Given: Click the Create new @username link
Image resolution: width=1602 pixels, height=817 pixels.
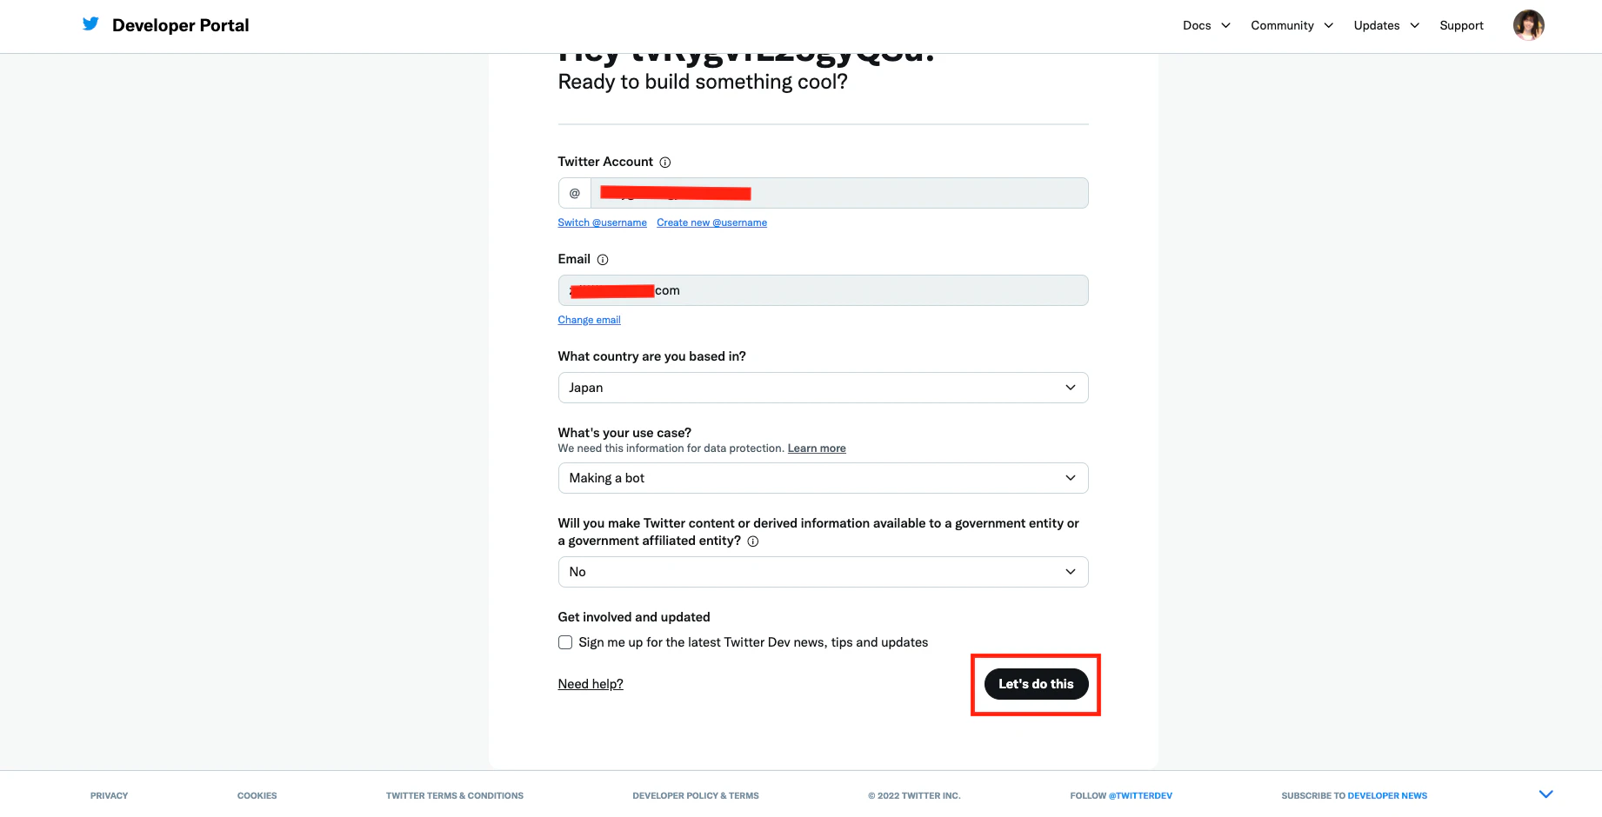Looking at the screenshot, I should point(711,223).
